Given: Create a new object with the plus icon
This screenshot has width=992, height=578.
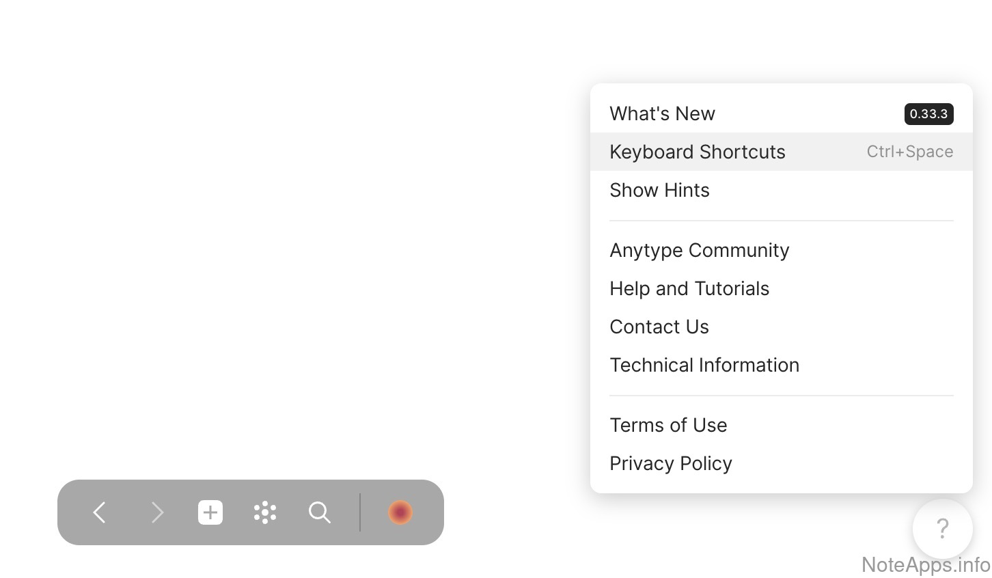Looking at the screenshot, I should [x=210, y=512].
